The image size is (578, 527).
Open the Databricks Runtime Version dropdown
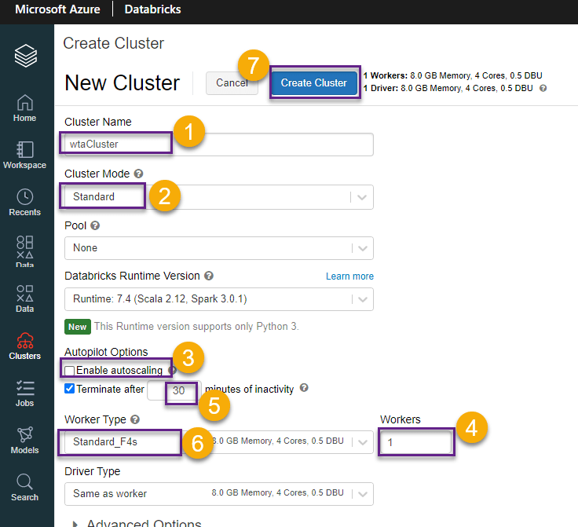pyautogui.click(x=218, y=299)
